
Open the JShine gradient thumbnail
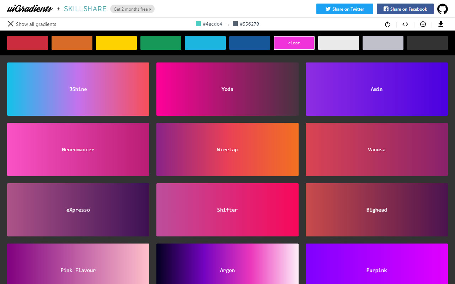[x=78, y=89]
